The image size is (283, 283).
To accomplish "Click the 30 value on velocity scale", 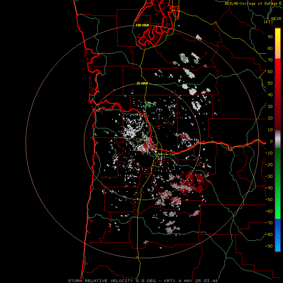I will click(x=270, y=107).
